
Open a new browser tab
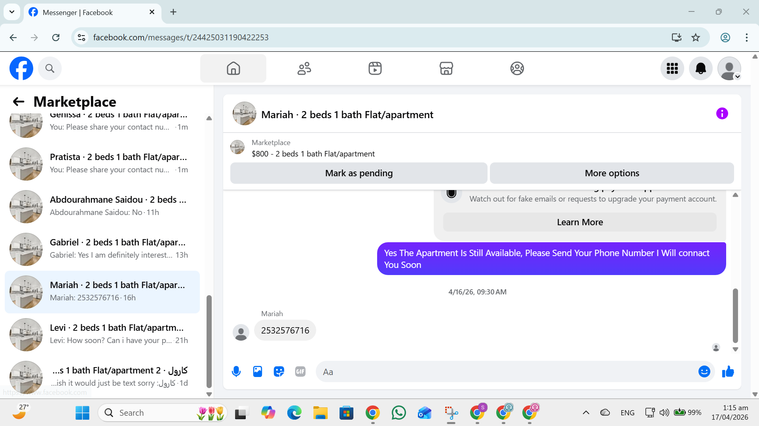[173, 12]
